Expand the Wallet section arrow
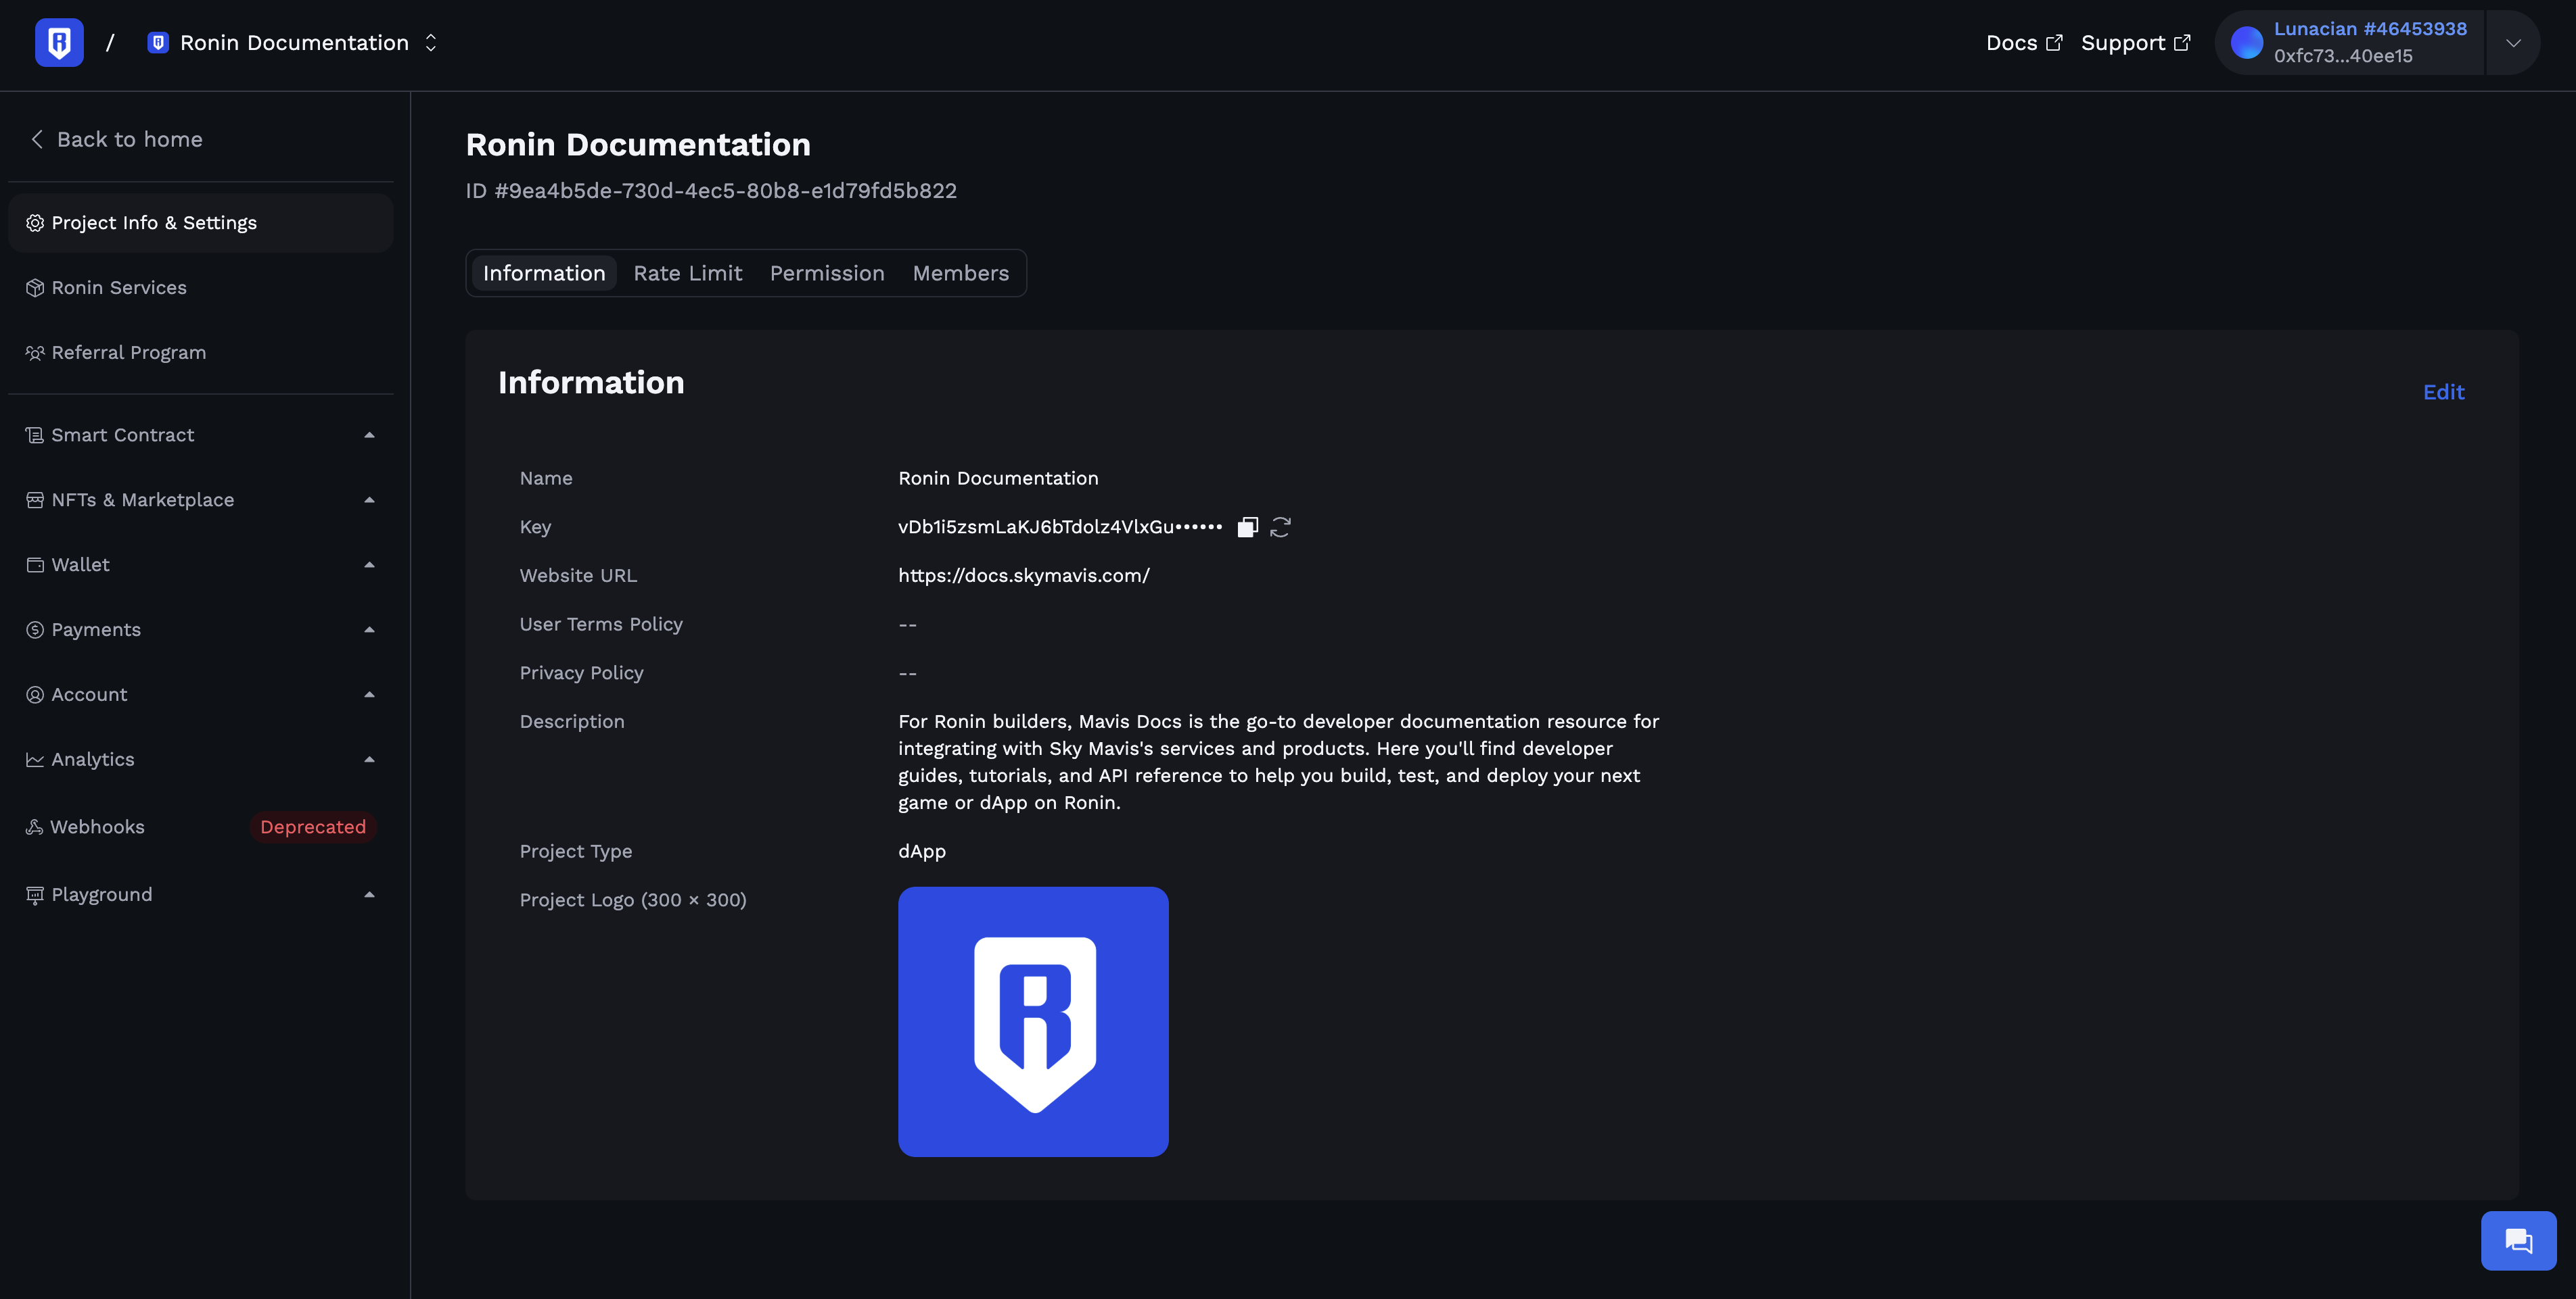 [x=369, y=564]
